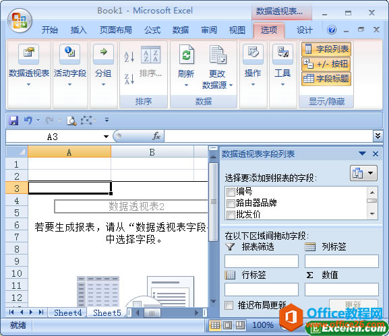The height and width of the screenshot is (336, 389).
Task: Click the horizontal sheet scrollbar thumb
Action: (x=152, y=313)
